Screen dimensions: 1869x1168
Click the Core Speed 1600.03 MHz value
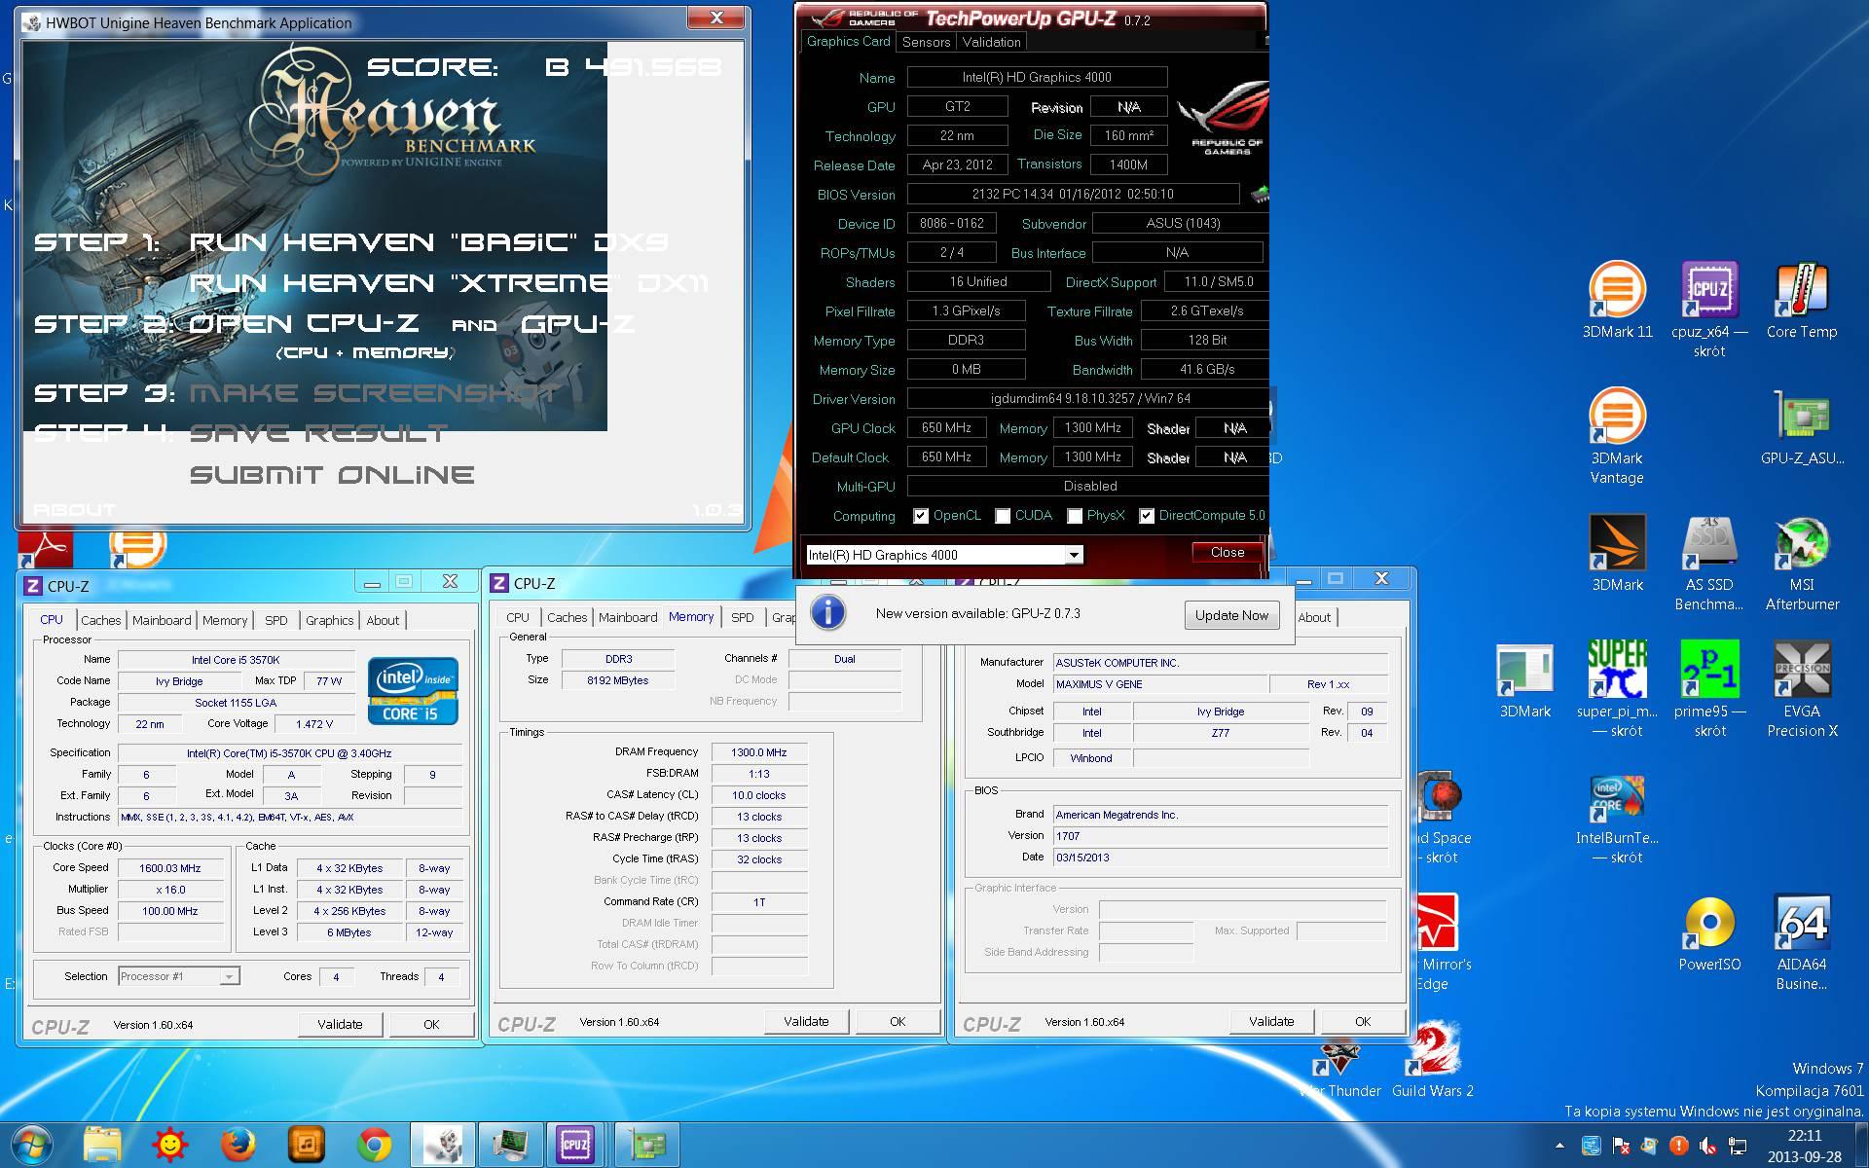[x=170, y=868]
